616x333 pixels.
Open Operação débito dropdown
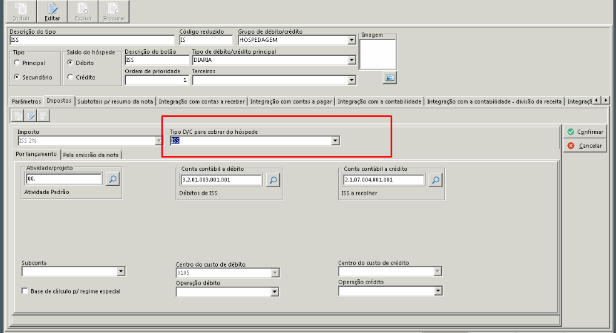coord(275,292)
